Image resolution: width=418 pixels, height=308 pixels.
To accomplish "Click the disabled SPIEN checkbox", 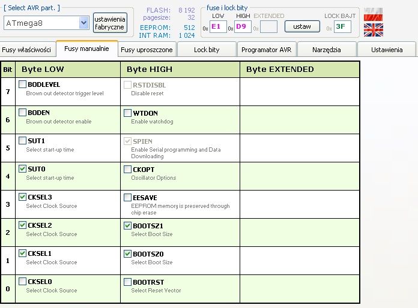I will [x=127, y=141].
